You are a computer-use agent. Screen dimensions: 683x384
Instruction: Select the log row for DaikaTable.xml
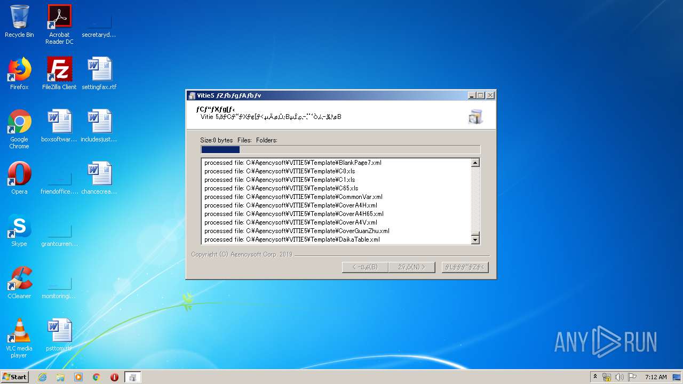[336, 239]
